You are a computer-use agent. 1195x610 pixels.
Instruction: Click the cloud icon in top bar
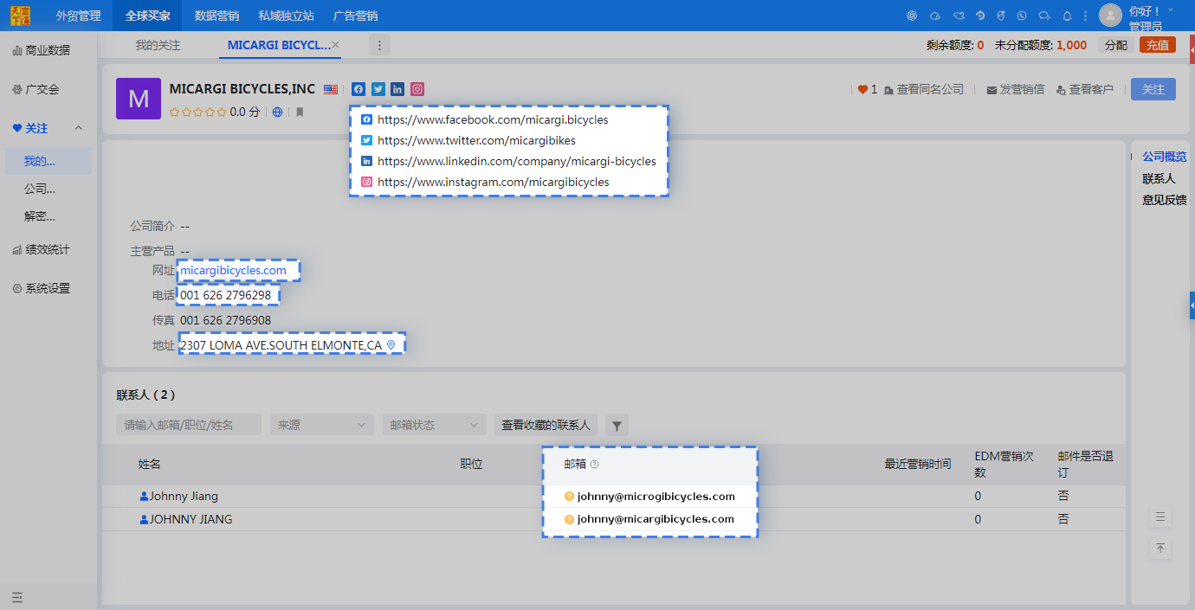click(x=935, y=16)
